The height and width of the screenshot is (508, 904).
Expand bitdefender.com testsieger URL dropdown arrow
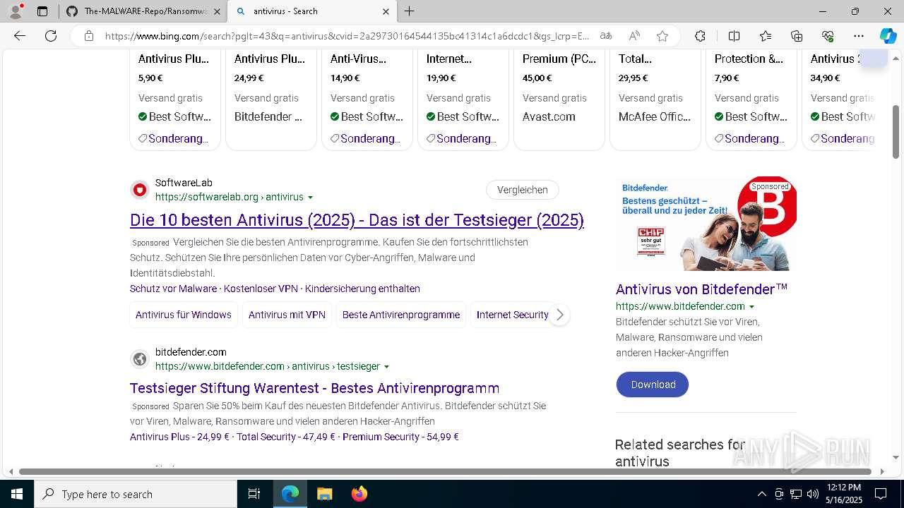(386, 367)
